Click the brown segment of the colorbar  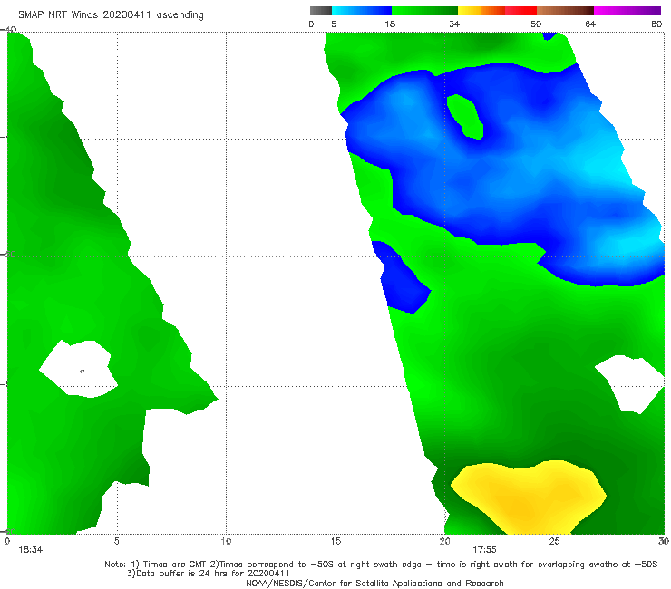(x=565, y=11)
